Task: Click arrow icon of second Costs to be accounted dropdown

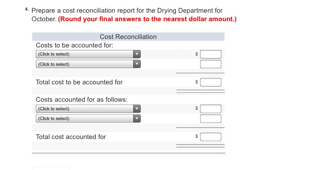Action: (136, 64)
